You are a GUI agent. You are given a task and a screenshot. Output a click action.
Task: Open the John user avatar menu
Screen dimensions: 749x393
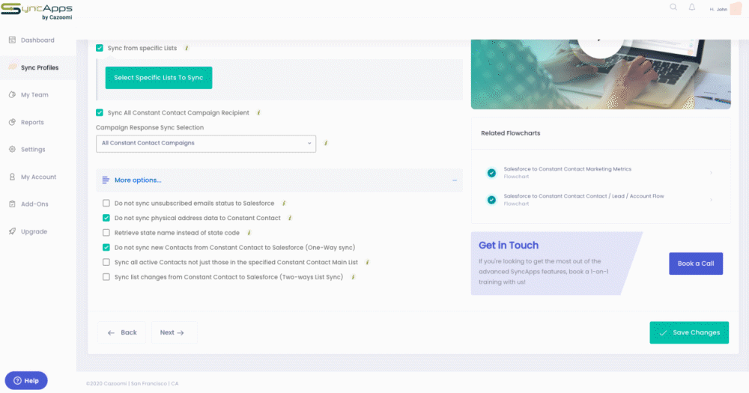[x=736, y=8]
